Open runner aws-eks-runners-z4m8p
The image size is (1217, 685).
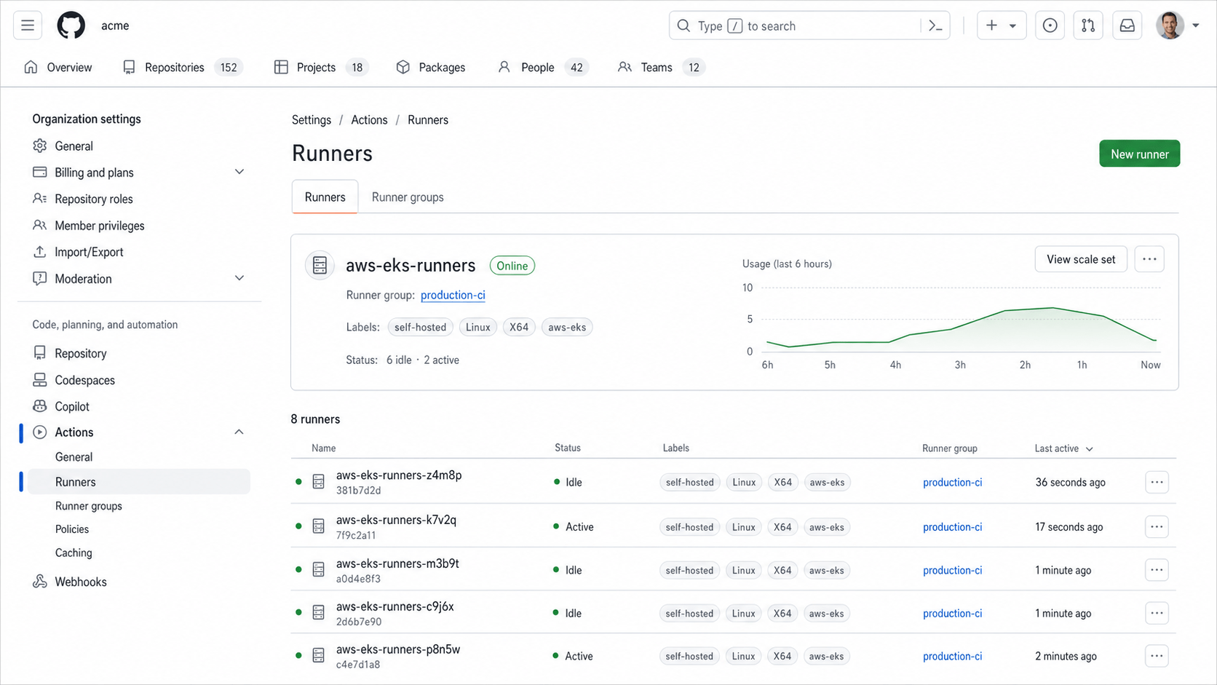(x=399, y=475)
